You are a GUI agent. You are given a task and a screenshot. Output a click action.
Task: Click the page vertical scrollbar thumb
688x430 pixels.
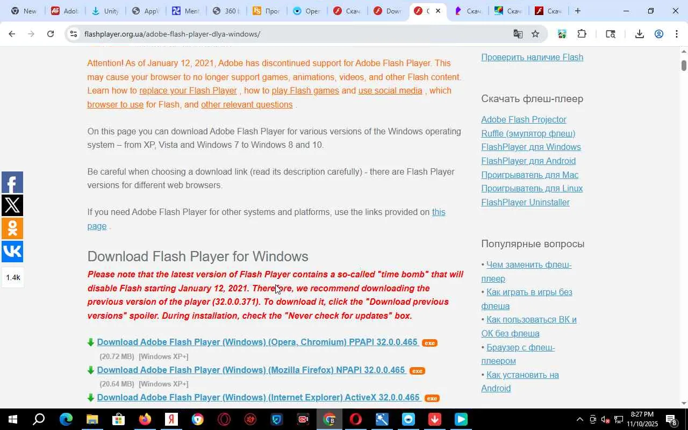(684, 65)
